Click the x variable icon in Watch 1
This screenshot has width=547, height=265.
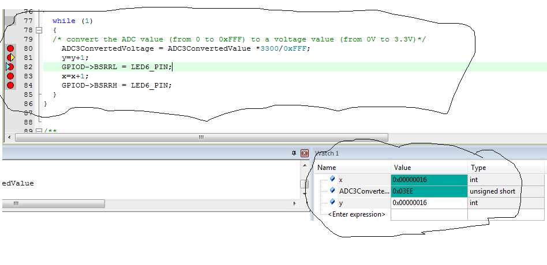(x=332, y=179)
